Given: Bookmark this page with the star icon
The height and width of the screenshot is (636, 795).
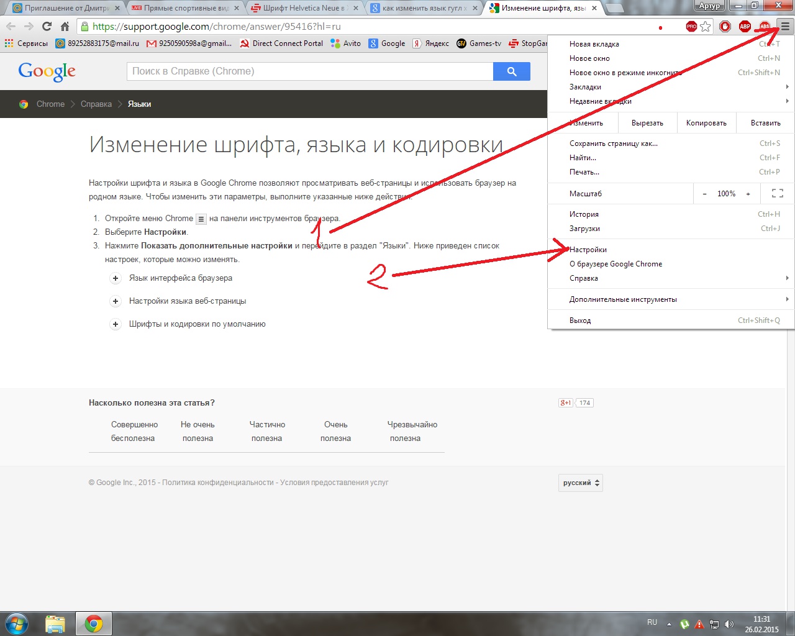Looking at the screenshot, I should point(706,27).
